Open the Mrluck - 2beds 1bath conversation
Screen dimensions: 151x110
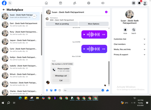[x=20, y=75]
